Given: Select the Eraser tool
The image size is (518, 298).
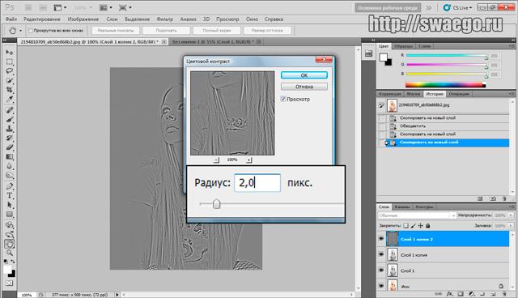Looking at the screenshot, I should 10,147.
